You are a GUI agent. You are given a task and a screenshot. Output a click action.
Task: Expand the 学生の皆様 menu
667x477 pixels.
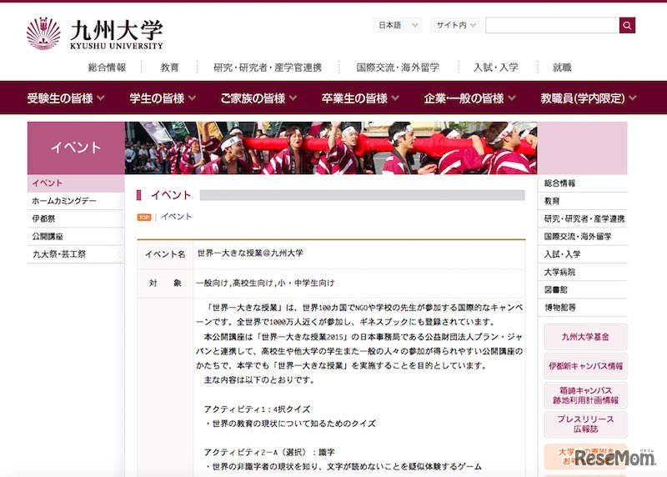click(163, 98)
